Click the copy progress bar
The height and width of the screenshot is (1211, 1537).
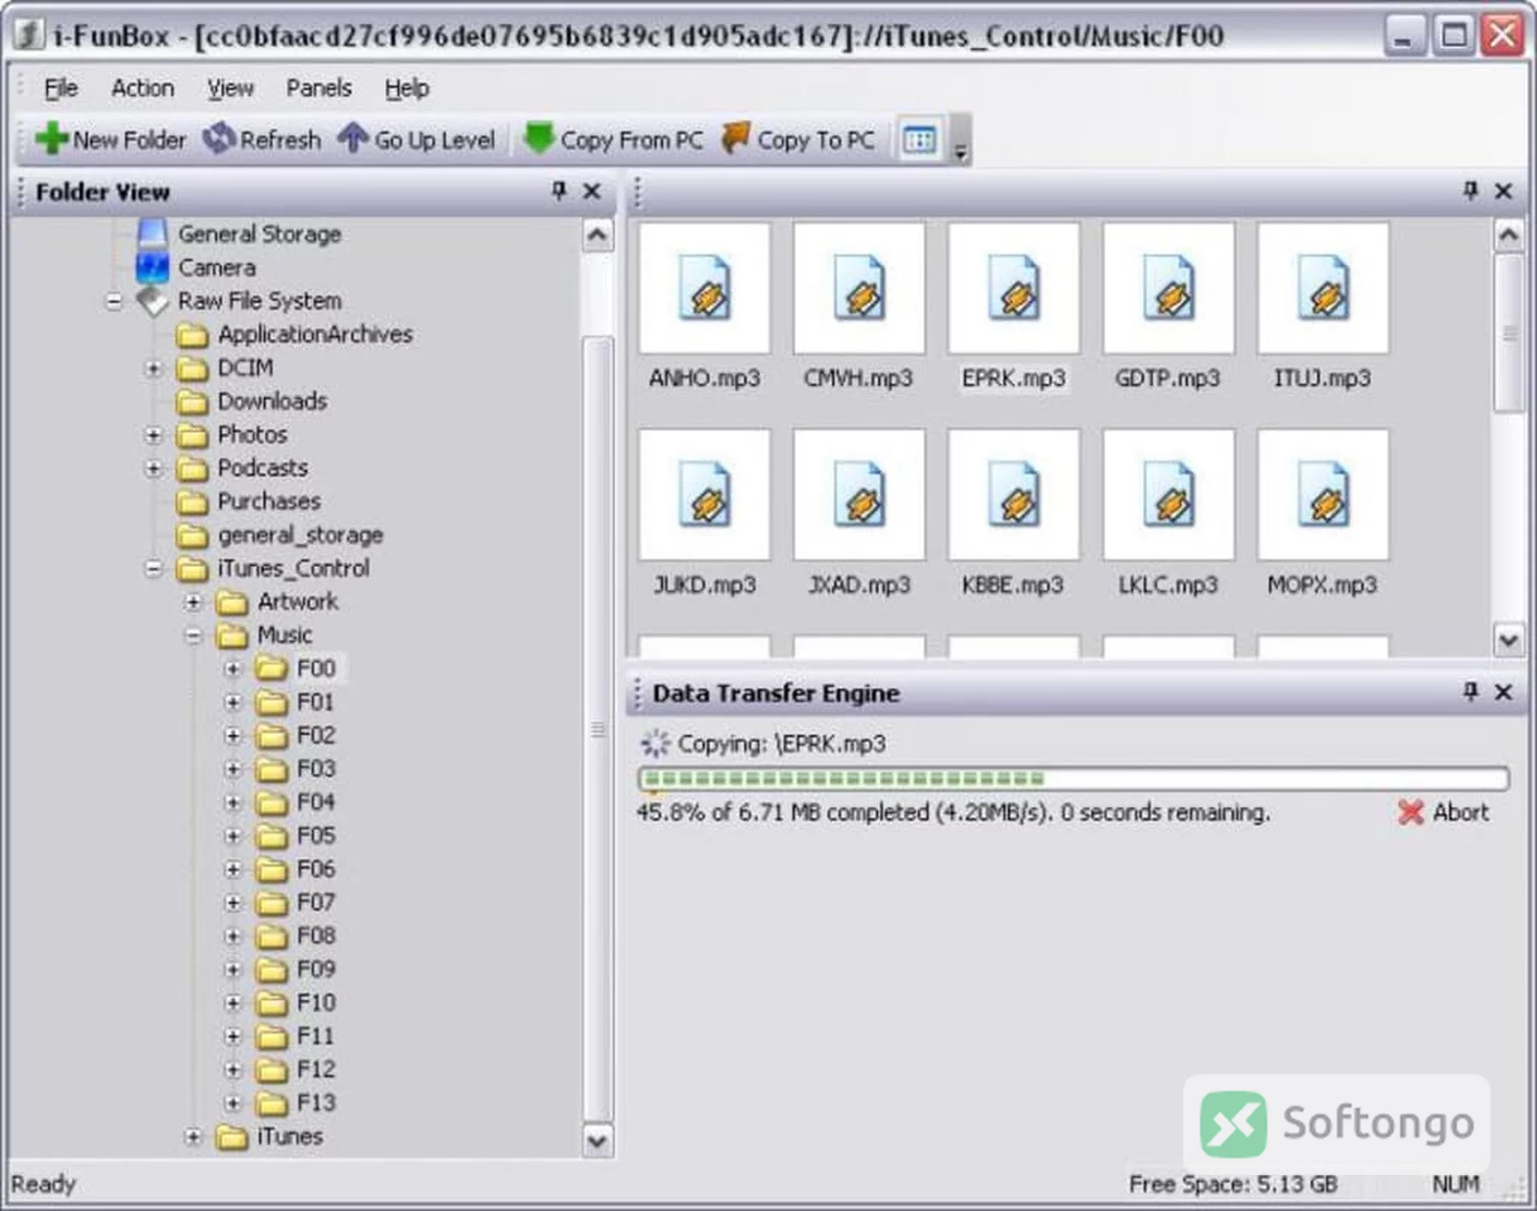pos(1073,778)
